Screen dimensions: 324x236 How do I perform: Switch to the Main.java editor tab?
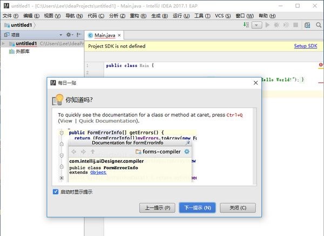(105, 36)
